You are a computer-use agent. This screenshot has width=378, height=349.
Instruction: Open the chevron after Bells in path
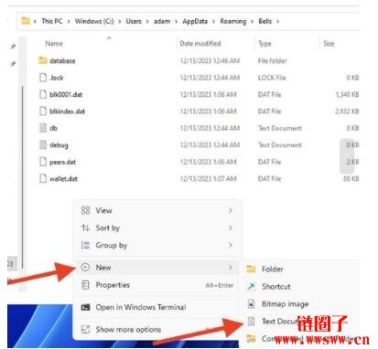coord(277,21)
